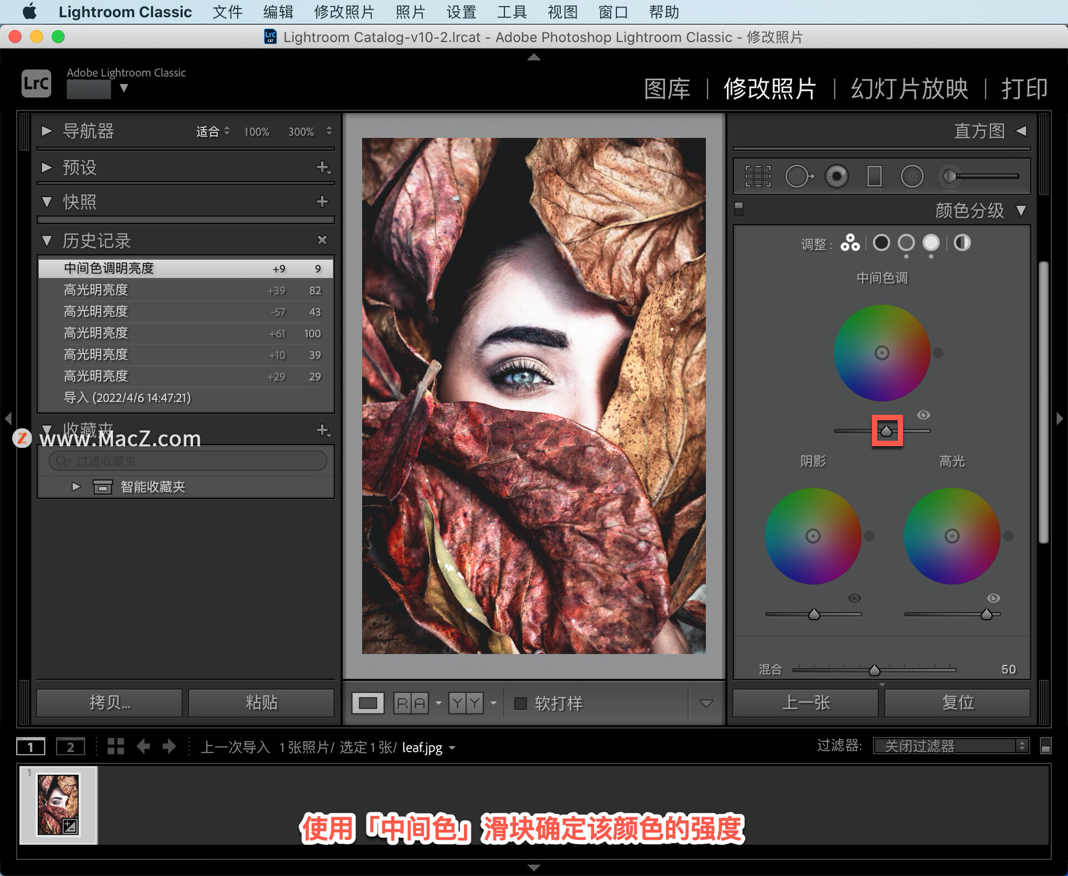
Task: Open the filter preset dropdown
Action: point(951,745)
